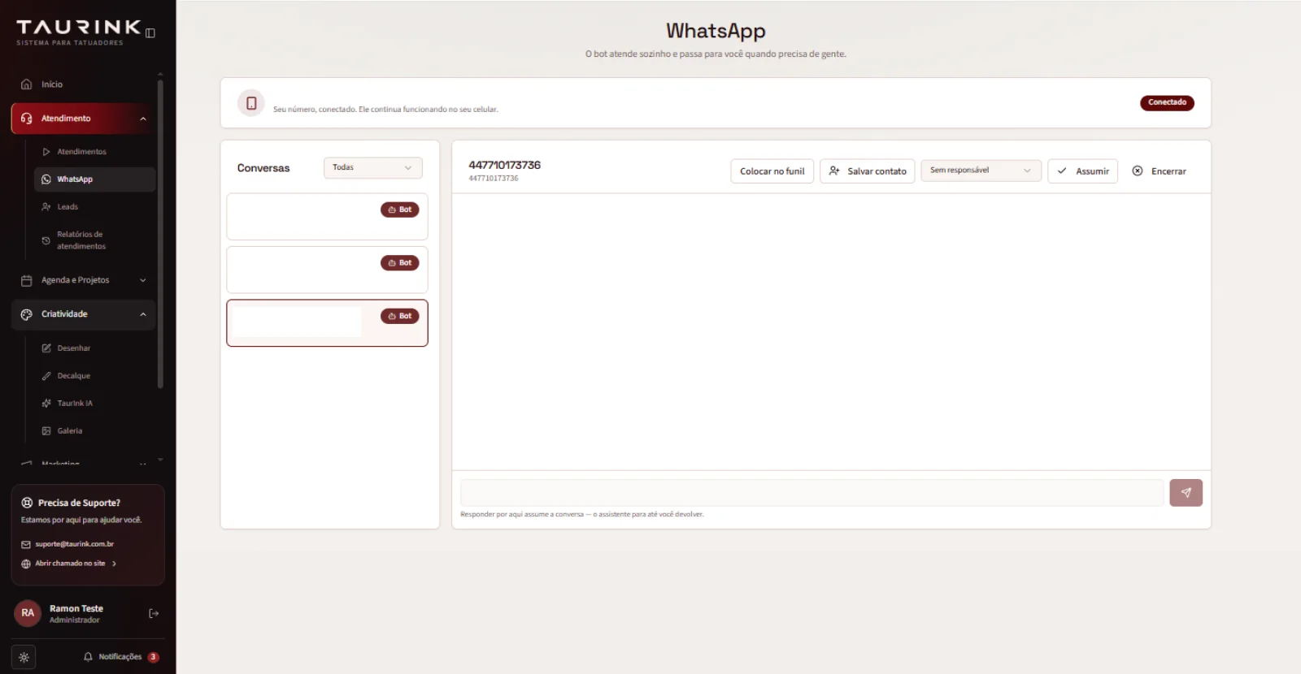
Task: Click the headset icon of Atendimento
Action: point(26,119)
